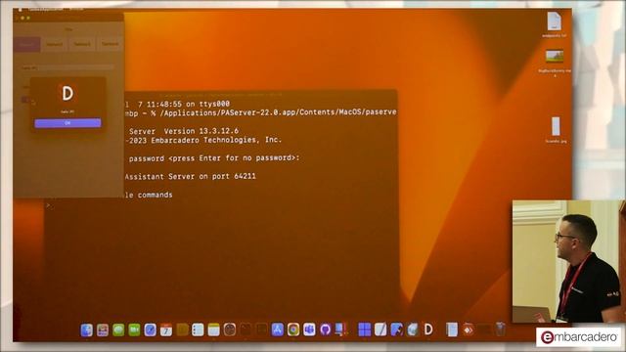Click the Server Version 13.3.12.6 line
The width and height of the screenshot is (626, 352).
pyautogui.click(x=184, y=131)
